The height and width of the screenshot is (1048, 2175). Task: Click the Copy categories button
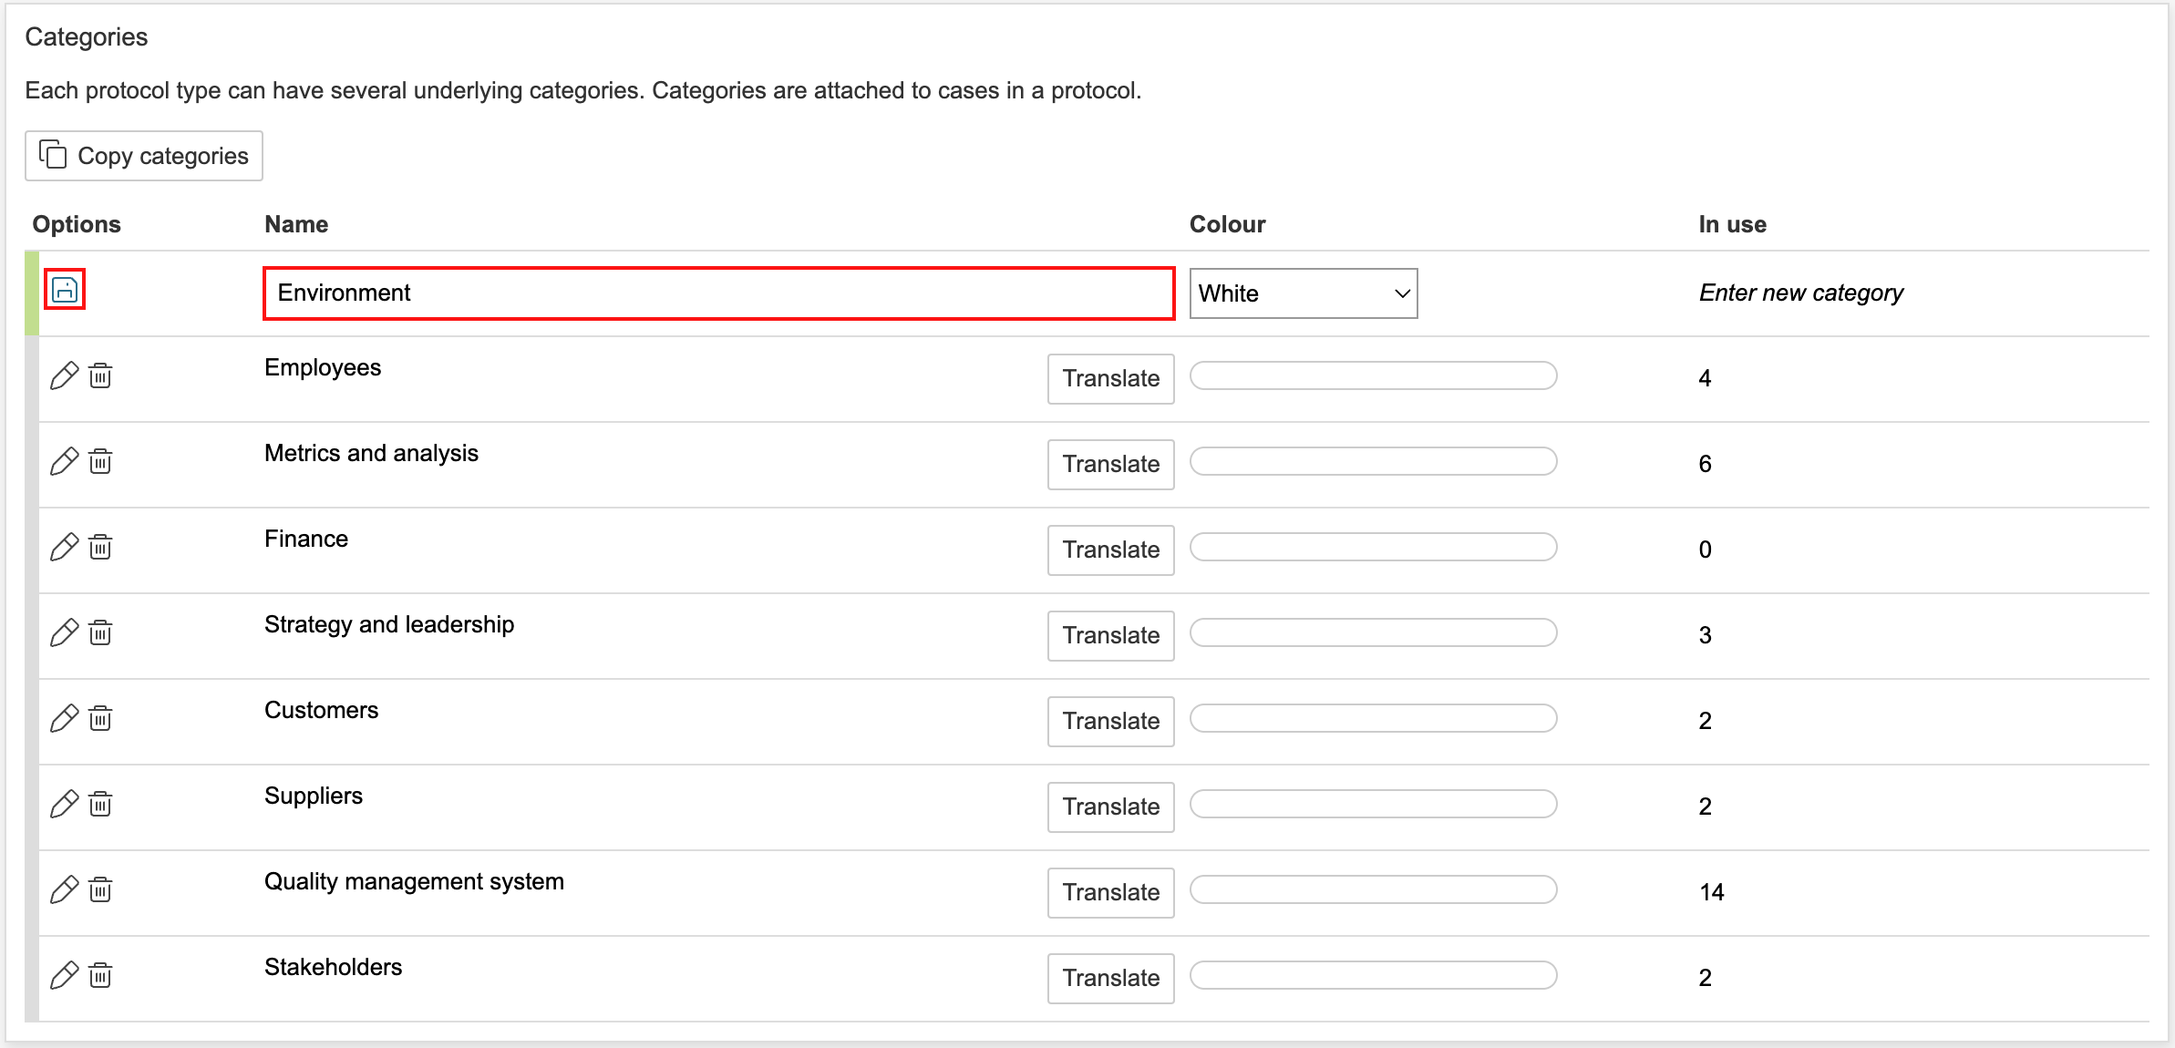[144, 156]
